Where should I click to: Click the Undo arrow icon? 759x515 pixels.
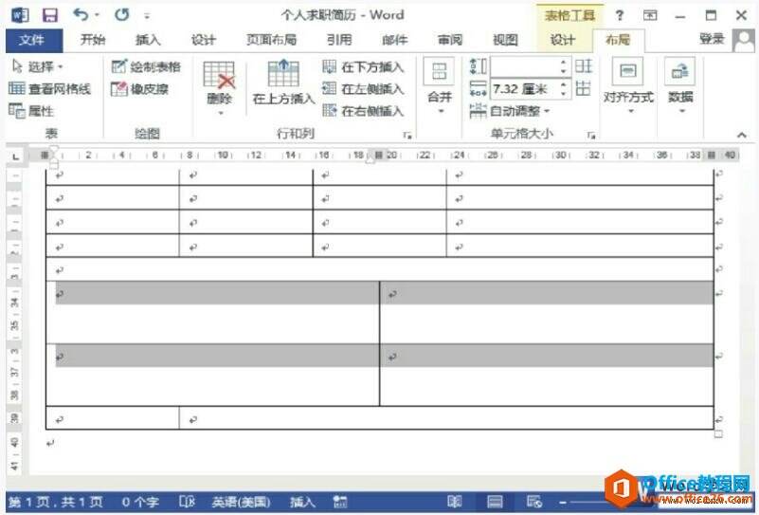(x=81, y=15)
